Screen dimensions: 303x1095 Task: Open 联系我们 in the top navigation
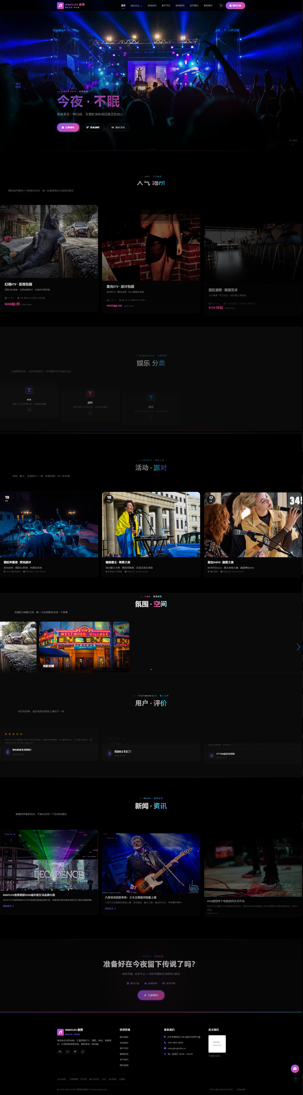[x=208, y=6]
